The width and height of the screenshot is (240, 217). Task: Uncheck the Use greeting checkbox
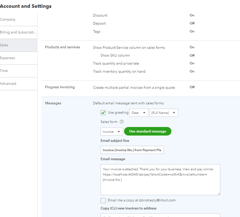tap(103, 113)
